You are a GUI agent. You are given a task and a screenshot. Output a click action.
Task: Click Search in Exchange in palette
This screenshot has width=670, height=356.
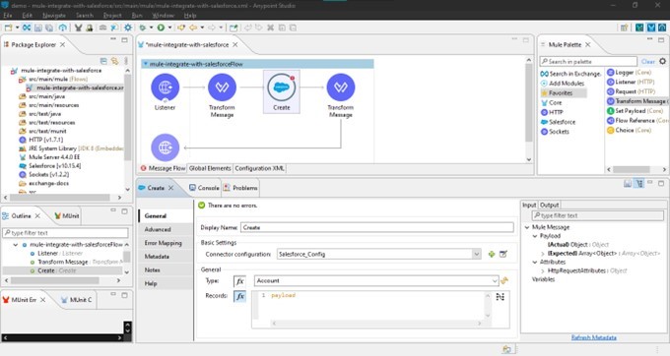pos(571,74)
